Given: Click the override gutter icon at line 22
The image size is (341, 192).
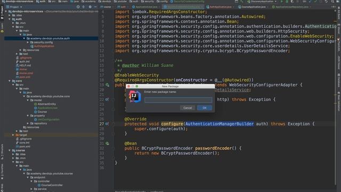Looking at the screenshot, I should (x=107, y=100).
